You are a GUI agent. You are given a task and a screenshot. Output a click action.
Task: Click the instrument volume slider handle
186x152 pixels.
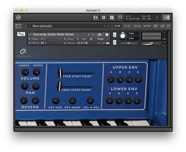click(152, 43)
